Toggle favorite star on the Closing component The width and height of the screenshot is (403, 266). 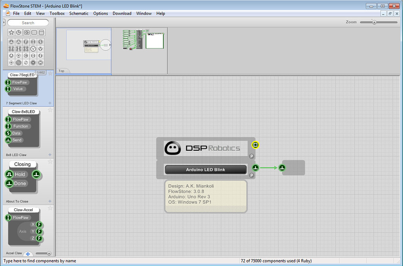tap(50, 163)
